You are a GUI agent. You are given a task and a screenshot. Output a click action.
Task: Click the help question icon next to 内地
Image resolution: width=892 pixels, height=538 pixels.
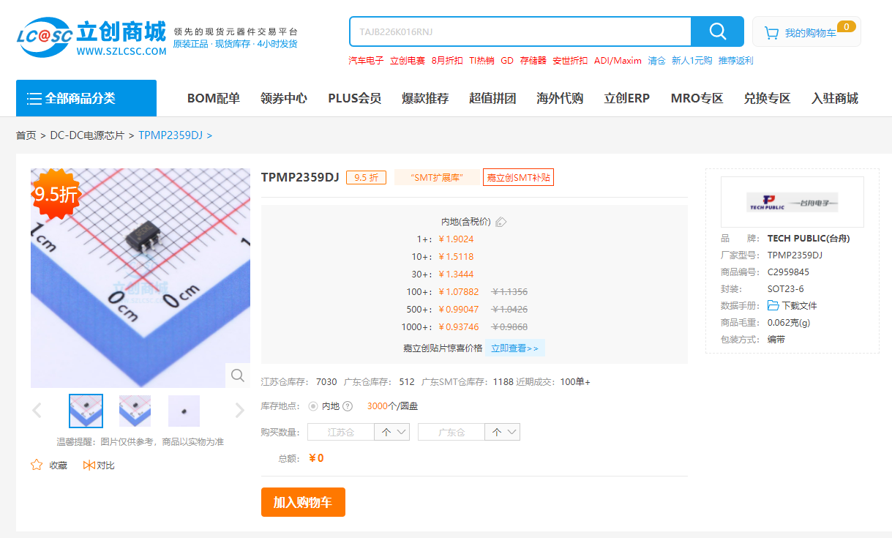pyautogui.click(x=348, y=406)
